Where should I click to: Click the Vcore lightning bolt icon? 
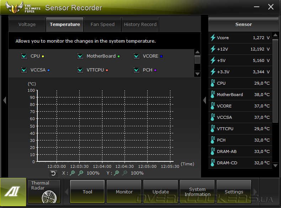213,38
